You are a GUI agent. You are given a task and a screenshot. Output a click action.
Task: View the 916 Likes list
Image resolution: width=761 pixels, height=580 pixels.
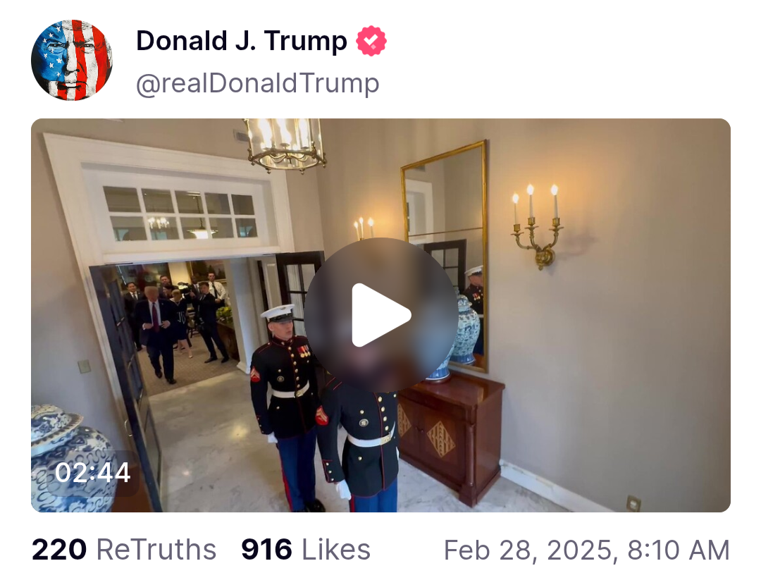[x=306, y=550]
